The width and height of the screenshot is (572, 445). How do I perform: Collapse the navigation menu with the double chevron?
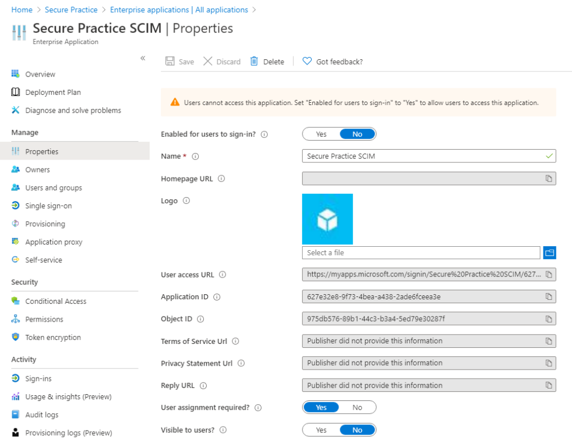tap(142, 58)
